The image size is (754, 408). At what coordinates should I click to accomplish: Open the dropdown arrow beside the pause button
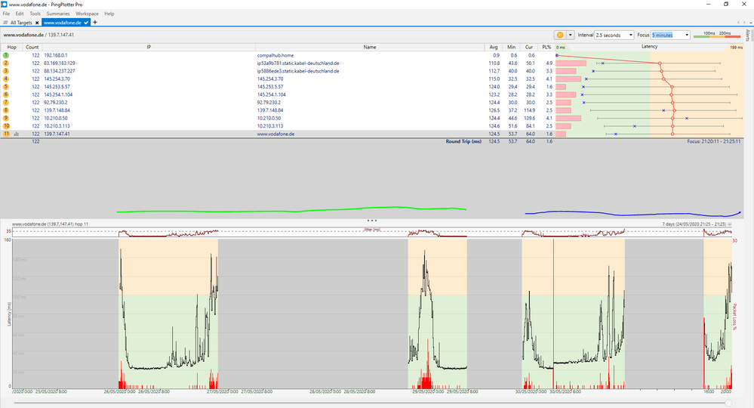coord(571,35)
